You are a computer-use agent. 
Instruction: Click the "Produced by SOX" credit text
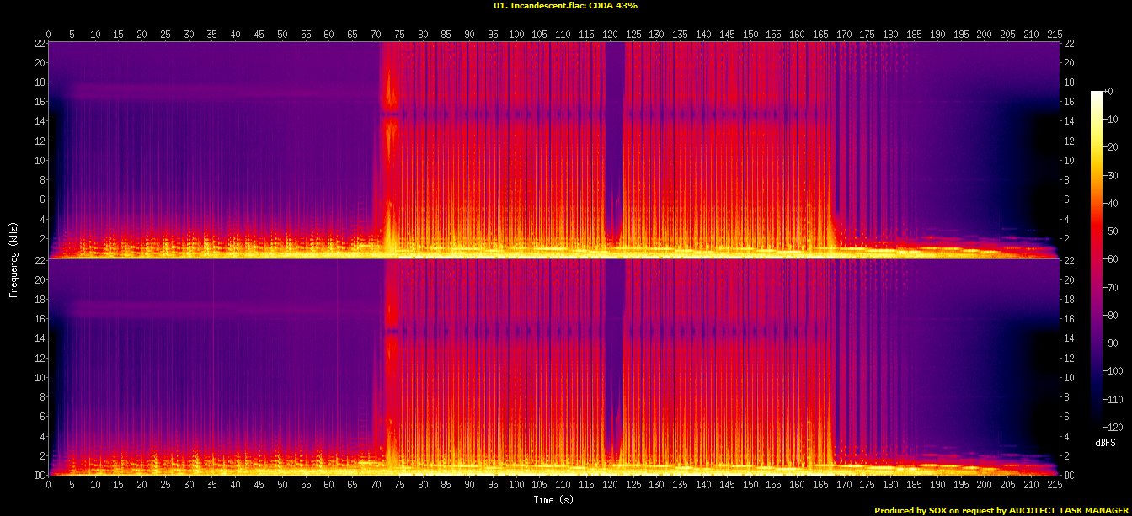tap(1001, 510)
